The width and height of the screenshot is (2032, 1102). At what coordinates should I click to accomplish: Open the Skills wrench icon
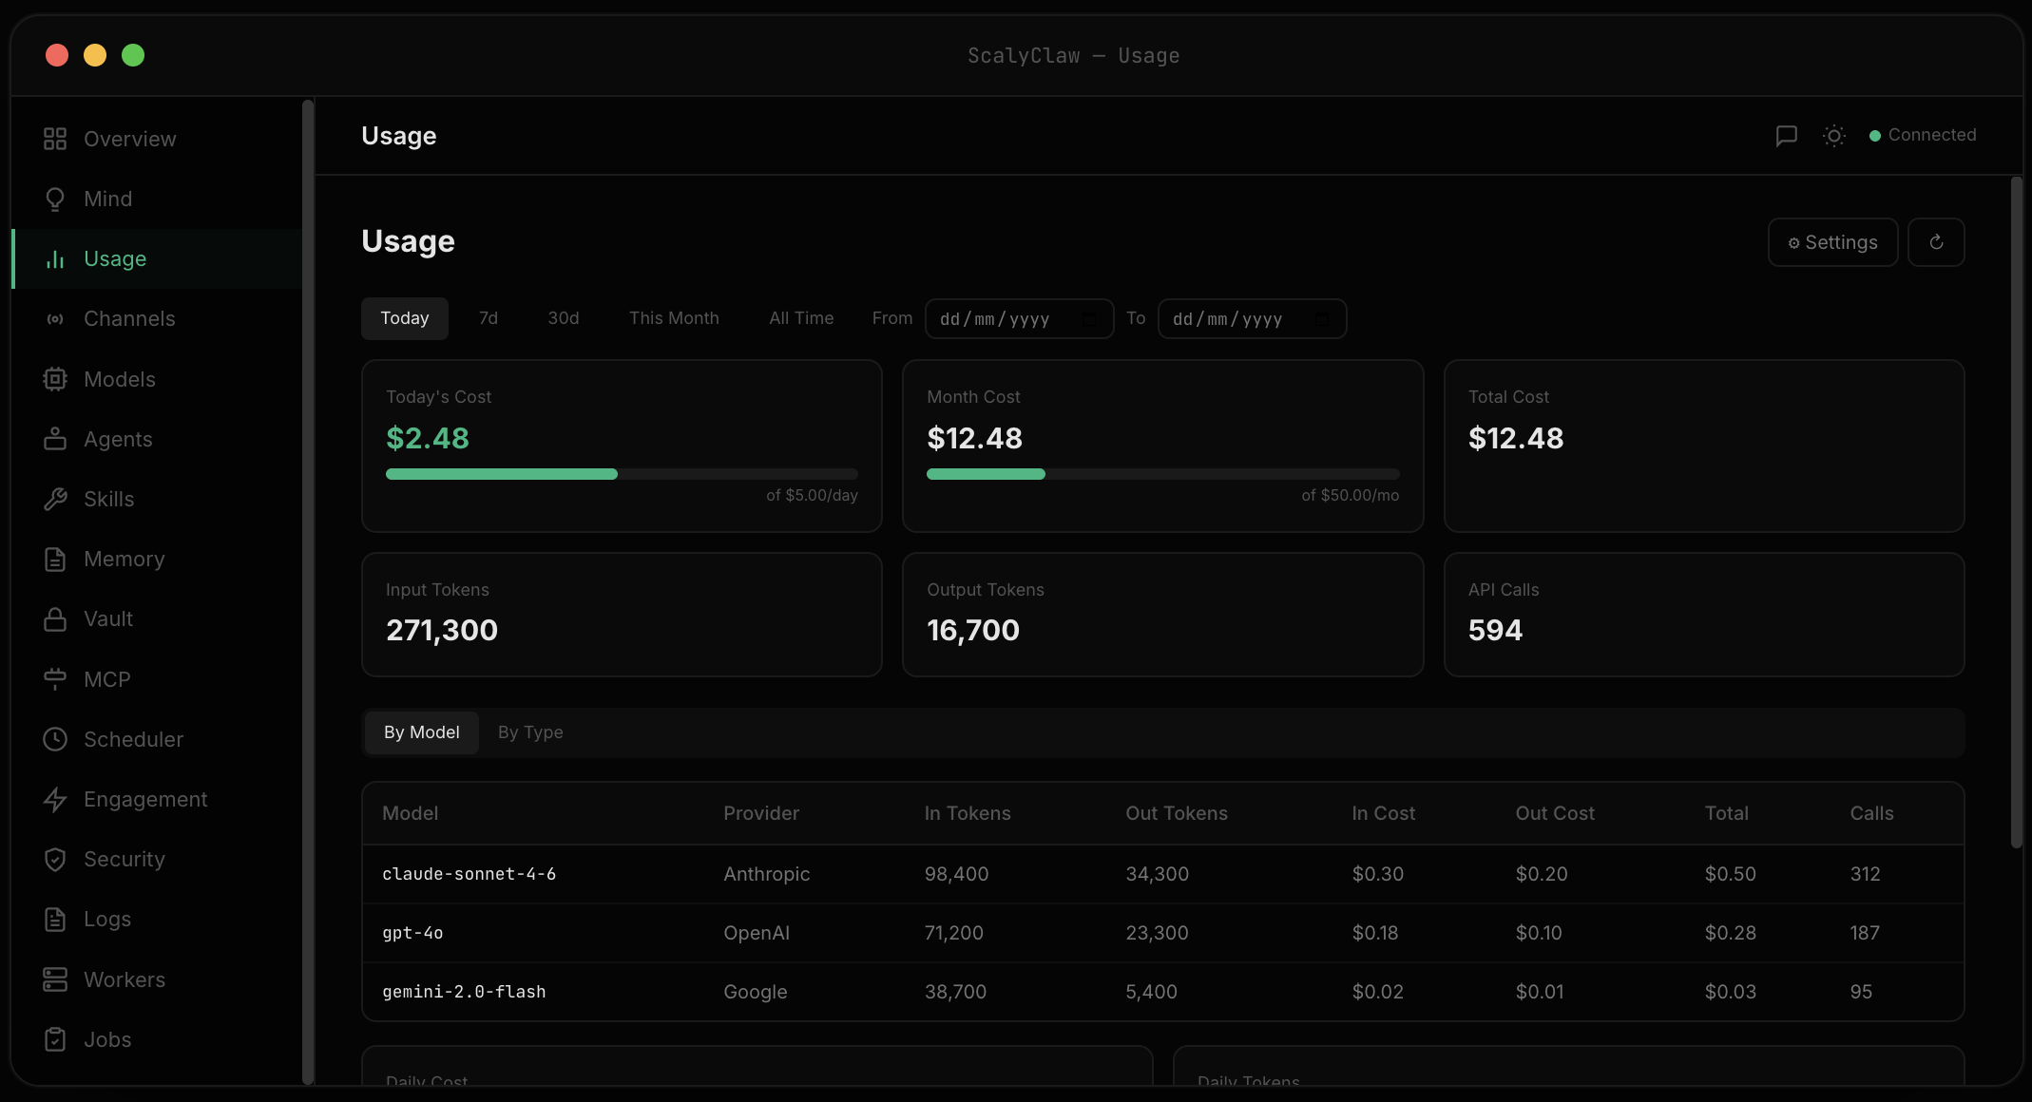coord(55,499)
